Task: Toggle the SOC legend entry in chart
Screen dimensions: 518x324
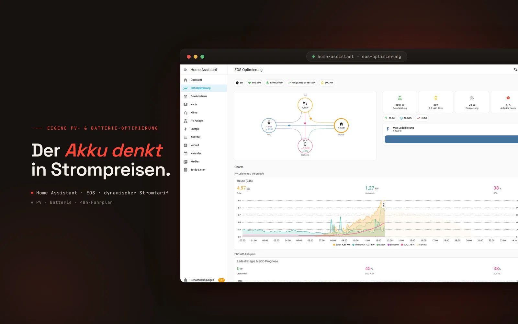Action: [408, 245]
